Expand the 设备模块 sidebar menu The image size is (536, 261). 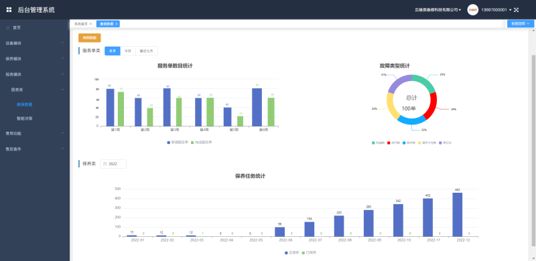pos(35,43)
